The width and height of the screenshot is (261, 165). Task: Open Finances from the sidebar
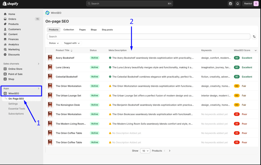click(13, 39)
